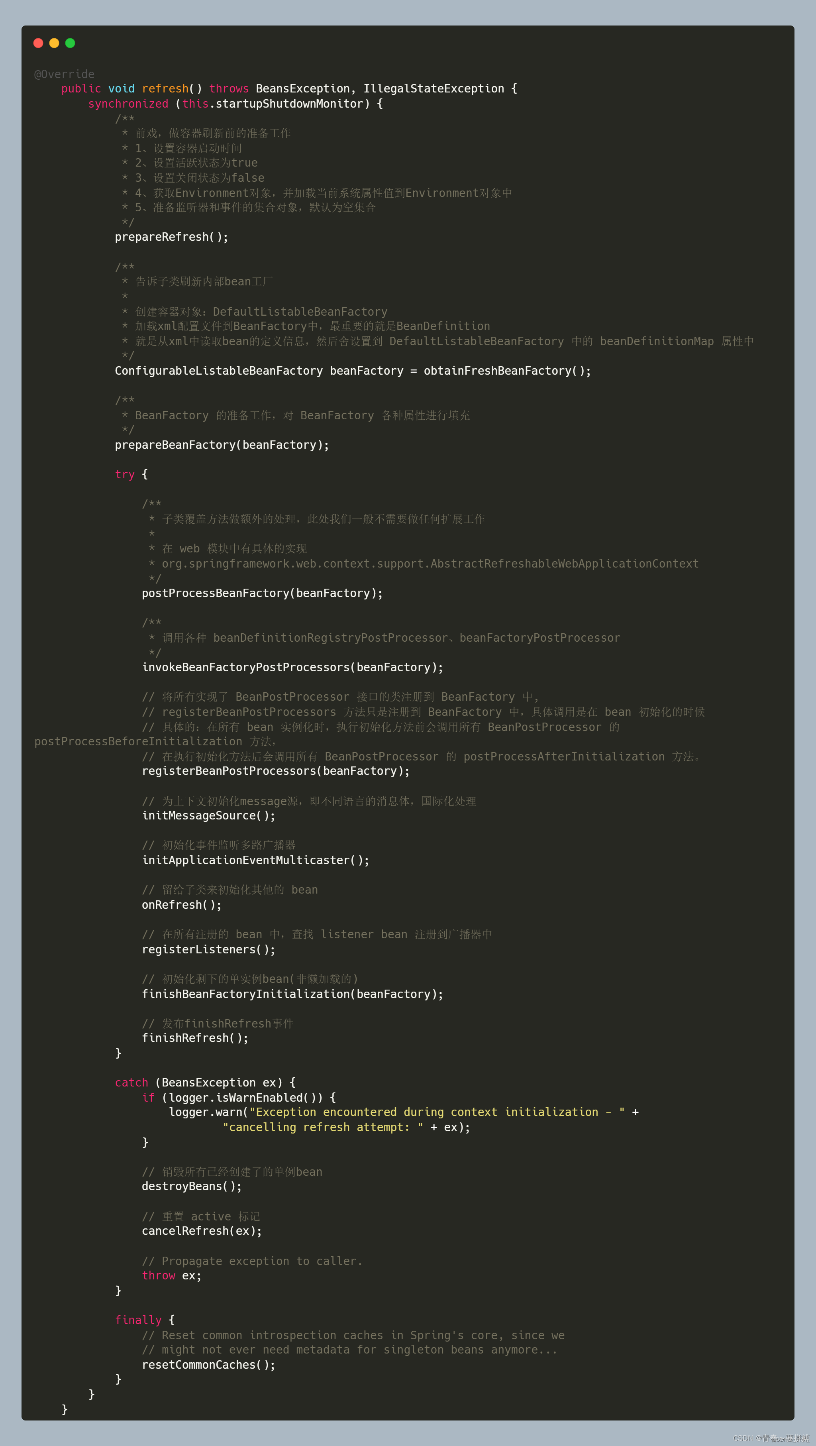
Task: Click the try keyword
Action: (125, 474)
